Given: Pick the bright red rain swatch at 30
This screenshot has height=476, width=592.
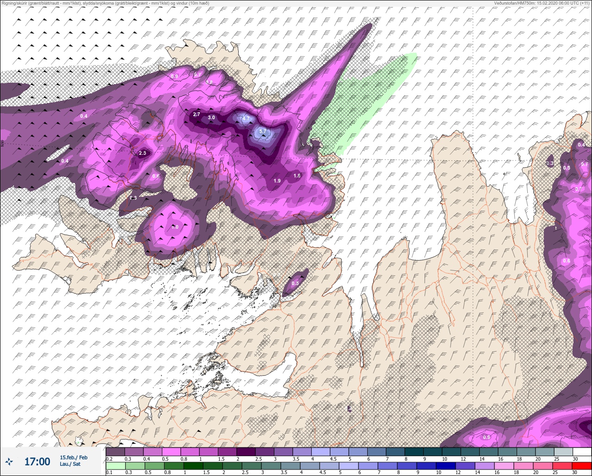Looking at the screenshot, I should [581, 466].
